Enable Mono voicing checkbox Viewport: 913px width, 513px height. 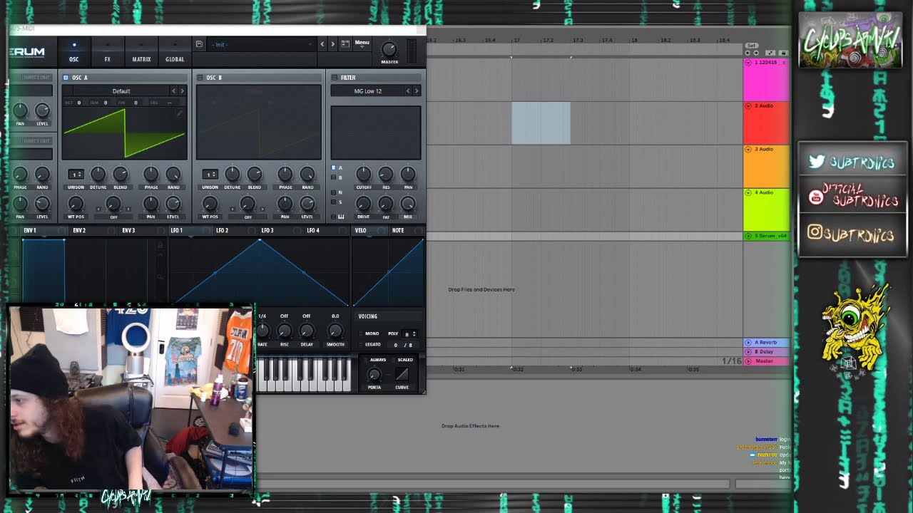[361, 333]
